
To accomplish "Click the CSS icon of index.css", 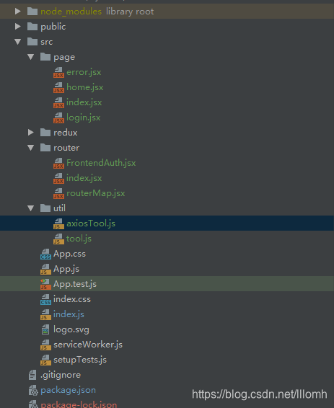I will point(45,299).
